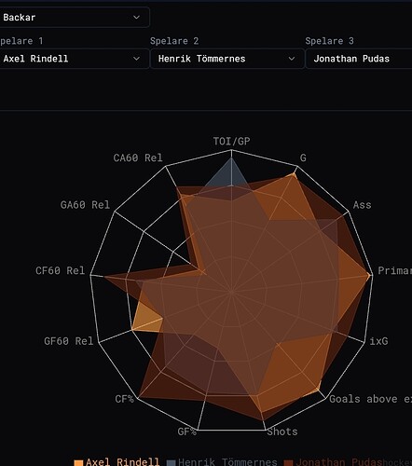The image size is (412, 466).
Task: Click the Backar dropdown chevron arrow
Action: click(x=136, y=18)
